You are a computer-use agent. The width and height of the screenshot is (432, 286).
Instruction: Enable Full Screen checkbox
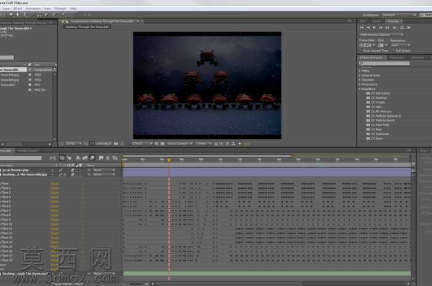(x=394, y=51)
